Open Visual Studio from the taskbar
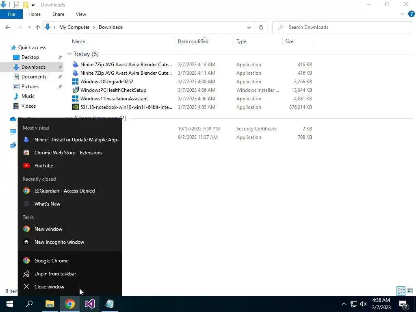The image size is (416, 312). [89, 304]
